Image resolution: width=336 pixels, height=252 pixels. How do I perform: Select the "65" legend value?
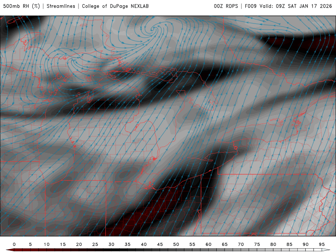point(225,244)
